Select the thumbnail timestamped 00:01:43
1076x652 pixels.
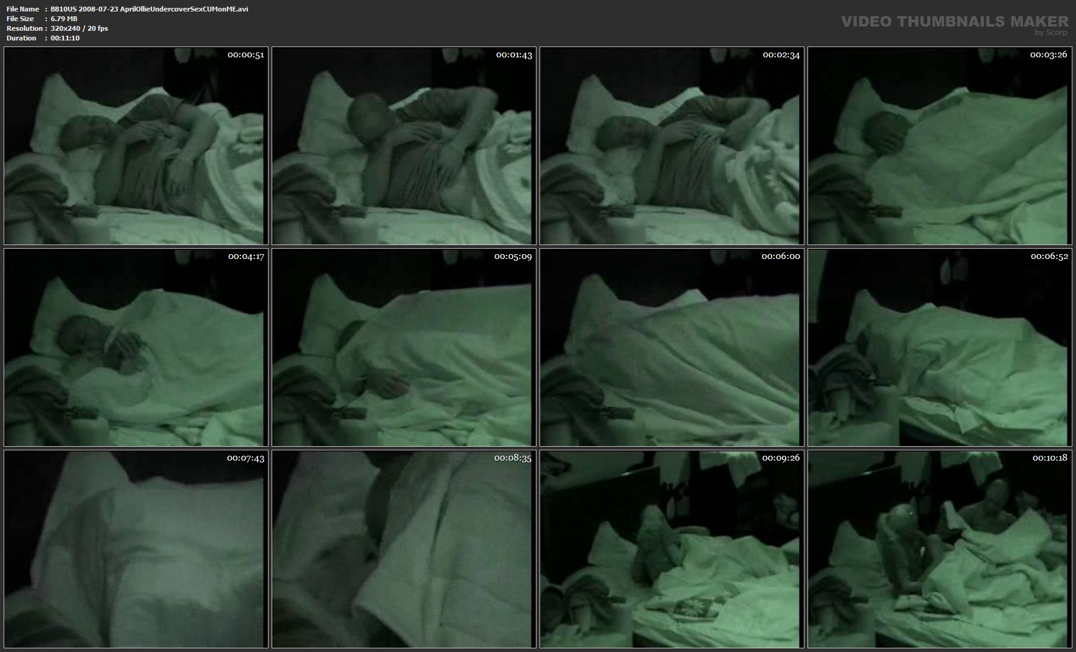(404, 145)
